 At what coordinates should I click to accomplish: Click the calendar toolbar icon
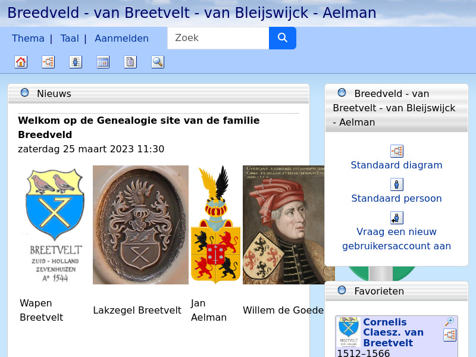(103, 61)
